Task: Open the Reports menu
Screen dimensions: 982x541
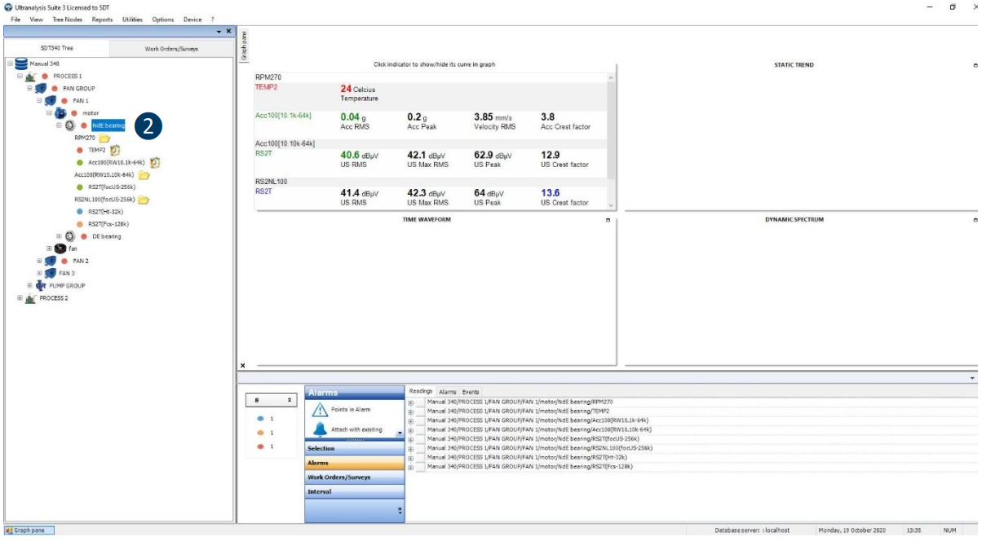Action: coord(102,19)
